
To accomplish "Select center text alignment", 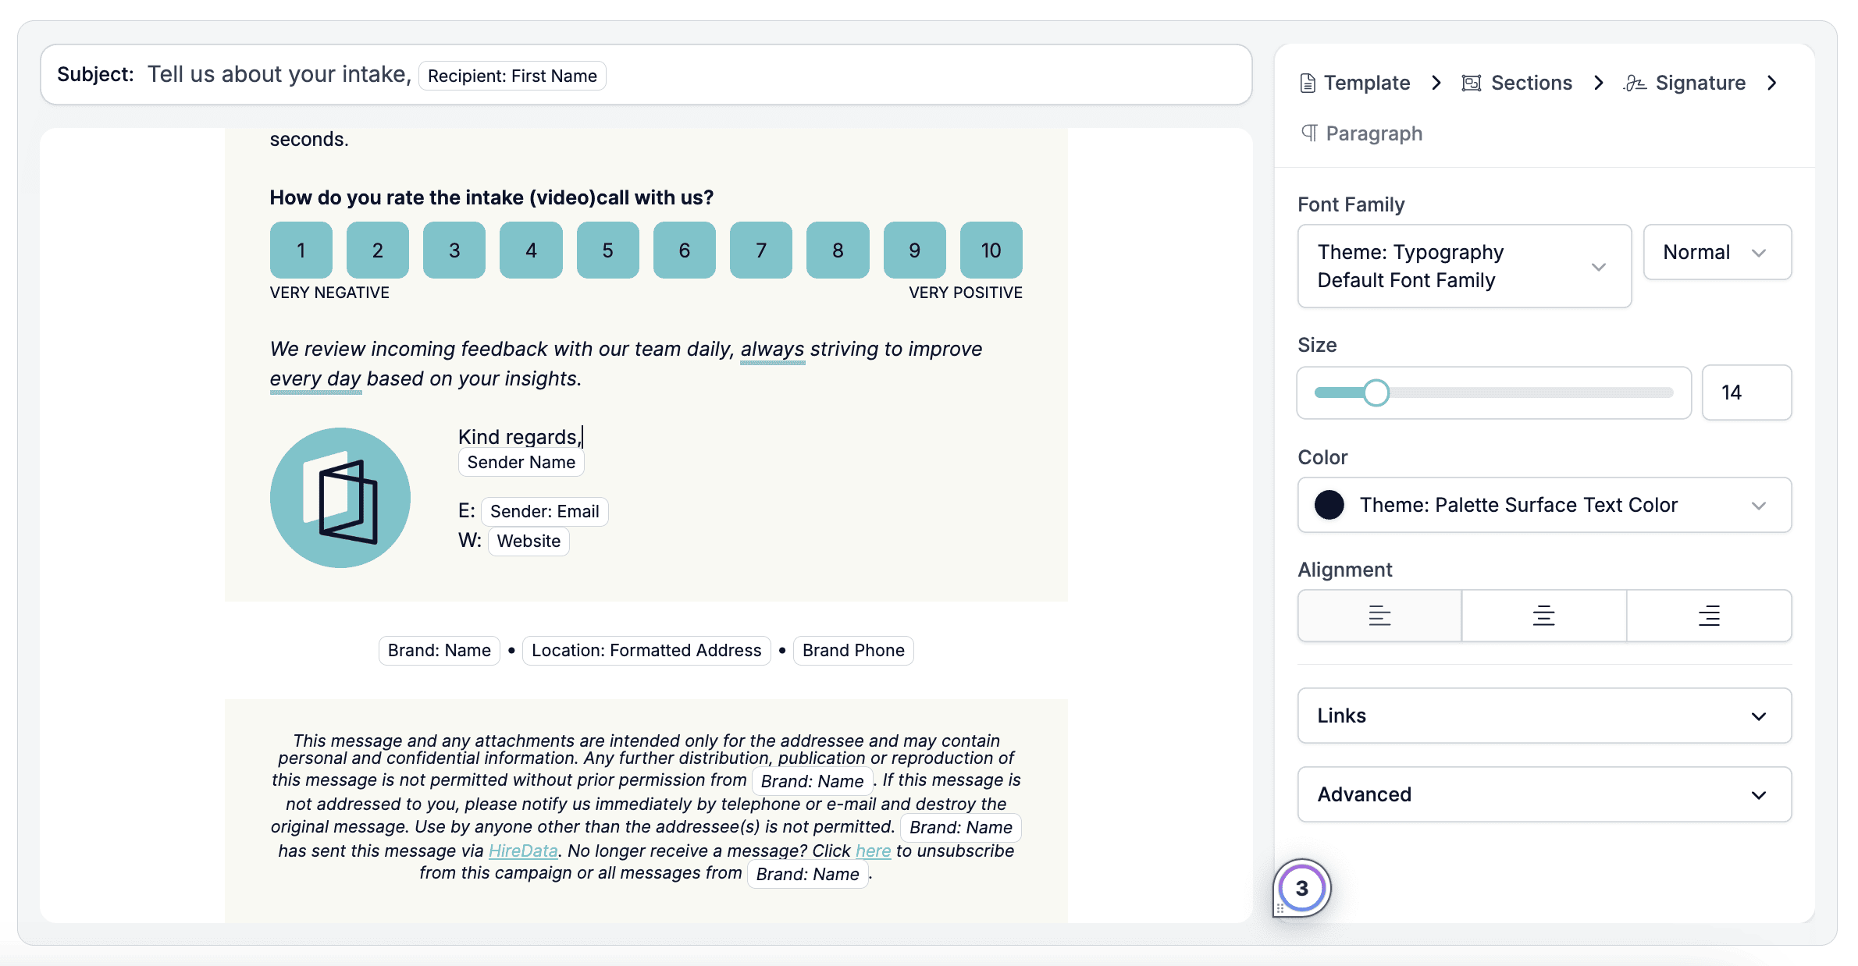I will pyautogui.click(x=1543, y=616).
